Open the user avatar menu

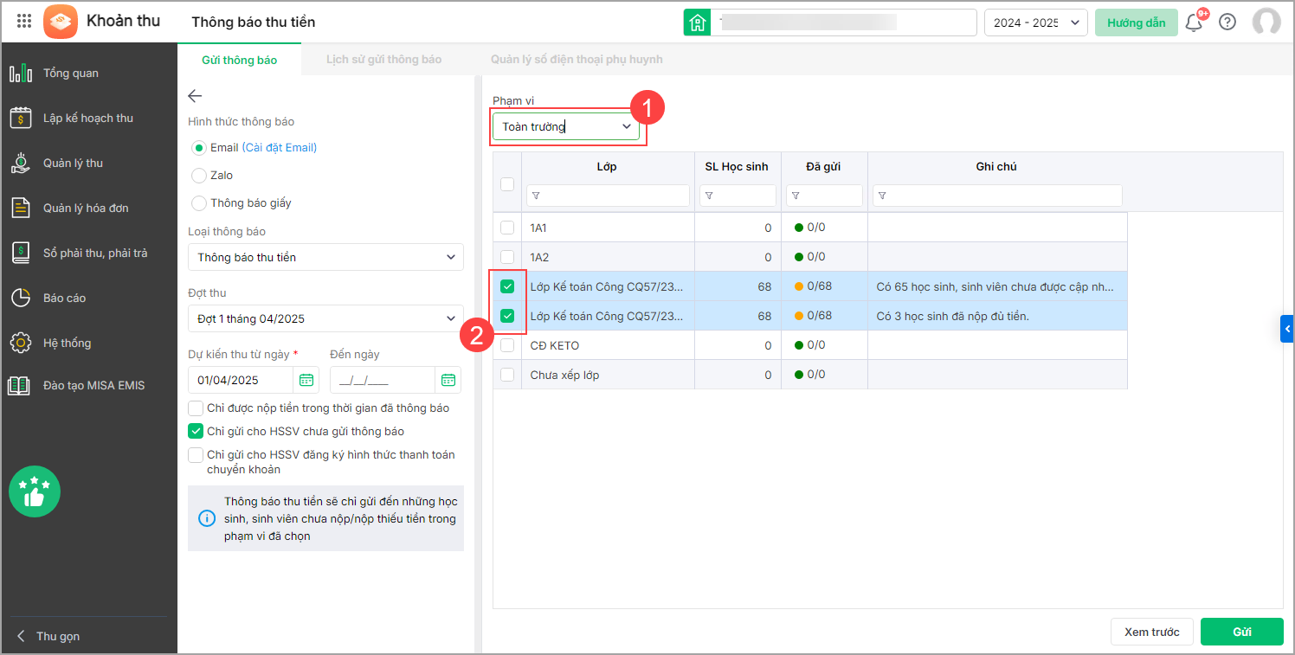pyautogui.click(x=1266, y=22)
